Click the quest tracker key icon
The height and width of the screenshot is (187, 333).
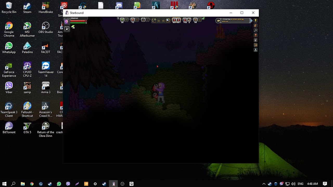point(218,21)
